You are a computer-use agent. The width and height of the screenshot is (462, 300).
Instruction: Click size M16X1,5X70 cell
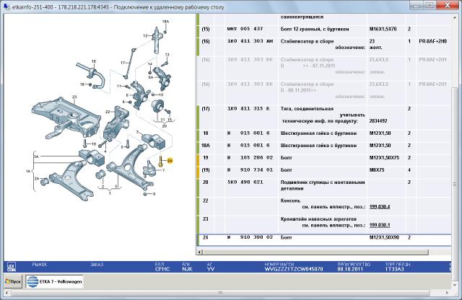coord(383,29)
